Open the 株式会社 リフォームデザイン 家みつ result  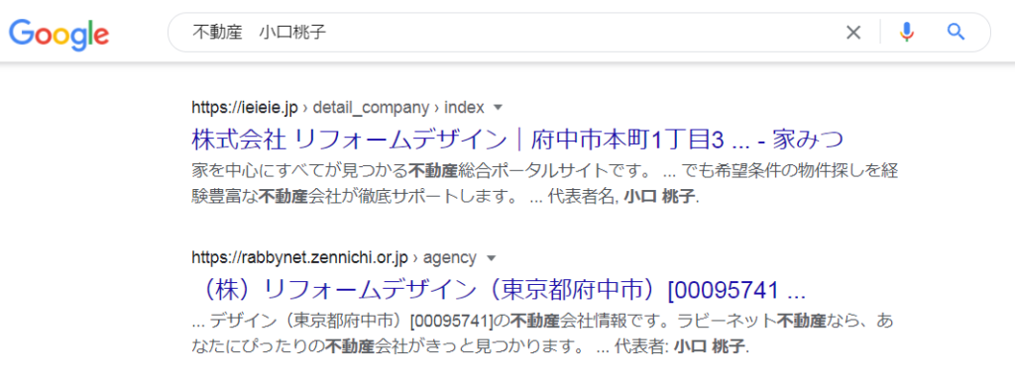click(x=518, y=139)
